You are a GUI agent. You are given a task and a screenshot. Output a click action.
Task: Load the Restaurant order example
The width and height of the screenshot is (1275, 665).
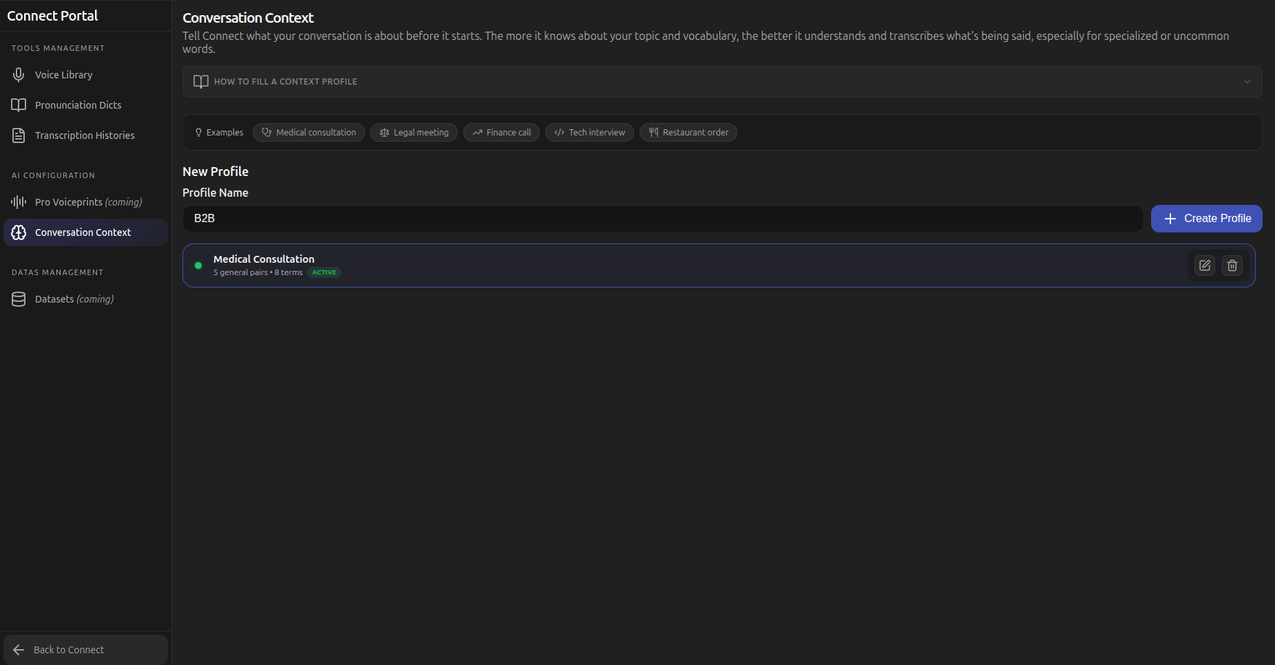(x=688, y=132)
